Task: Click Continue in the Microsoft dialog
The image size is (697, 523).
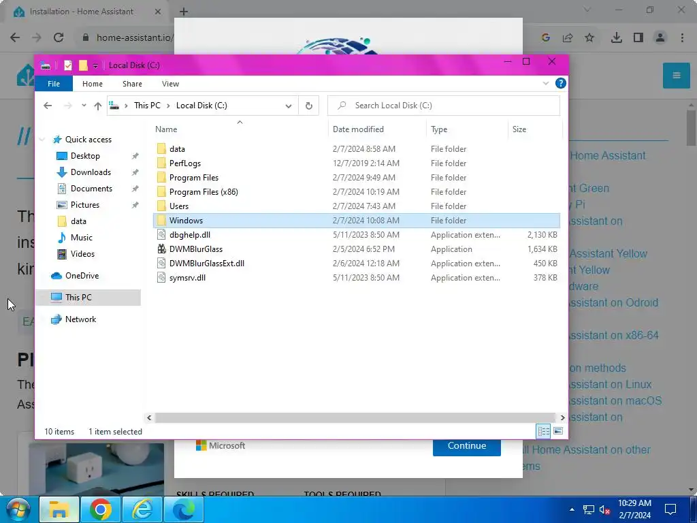Action: click(x=467, y=445)
